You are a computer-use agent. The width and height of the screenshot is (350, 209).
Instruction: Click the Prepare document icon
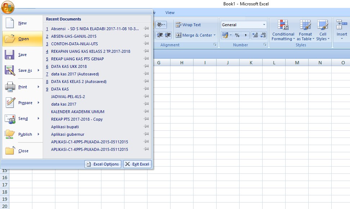pyautogui.click(x=10, y=103)
